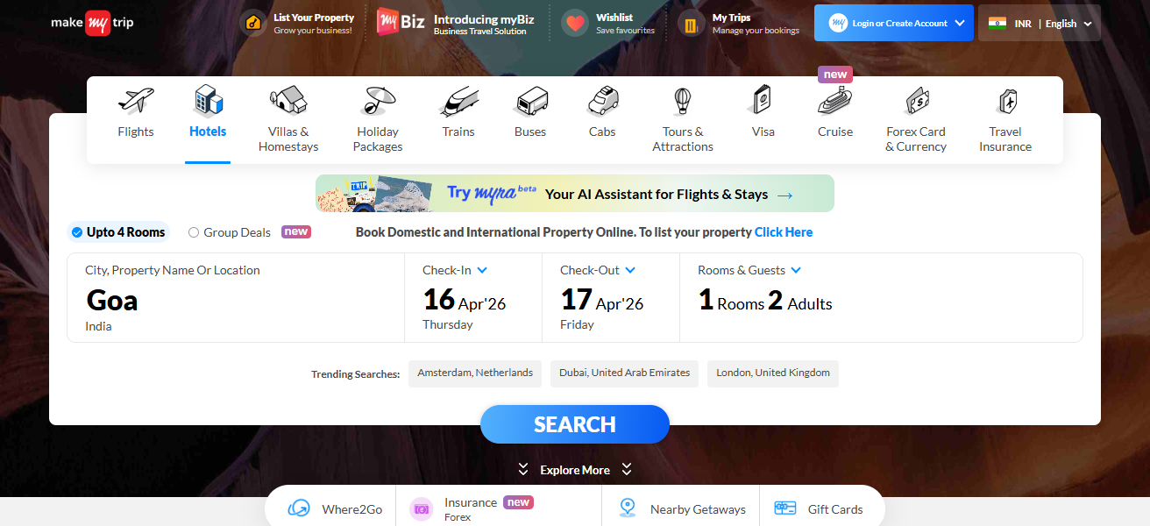The height and width of the screenshot is (526, 1150).
Task: Click the Tours & Attractions balloon icon
Action: coord(683,101)
